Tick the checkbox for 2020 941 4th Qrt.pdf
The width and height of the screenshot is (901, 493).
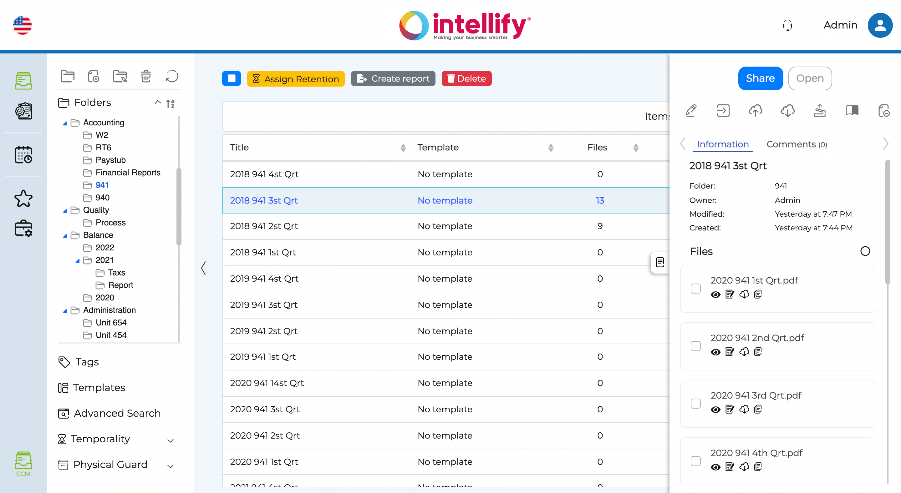pos(696,461)
